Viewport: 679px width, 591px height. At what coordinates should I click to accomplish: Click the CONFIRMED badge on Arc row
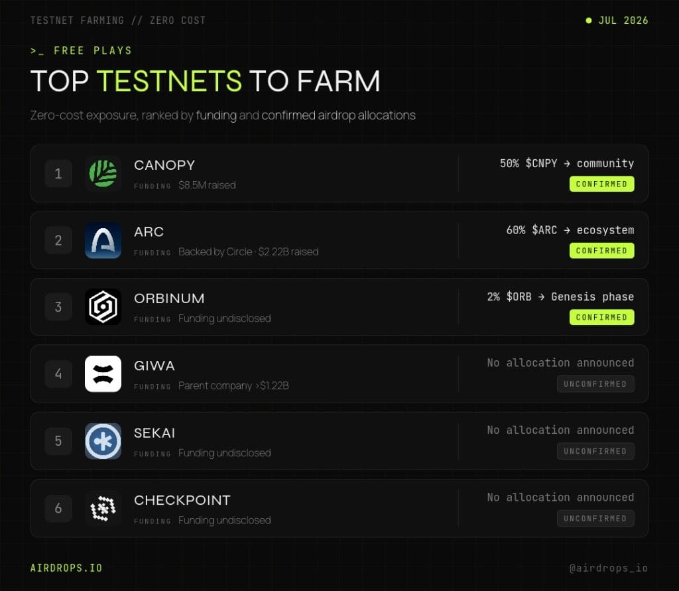pos(602,251)
